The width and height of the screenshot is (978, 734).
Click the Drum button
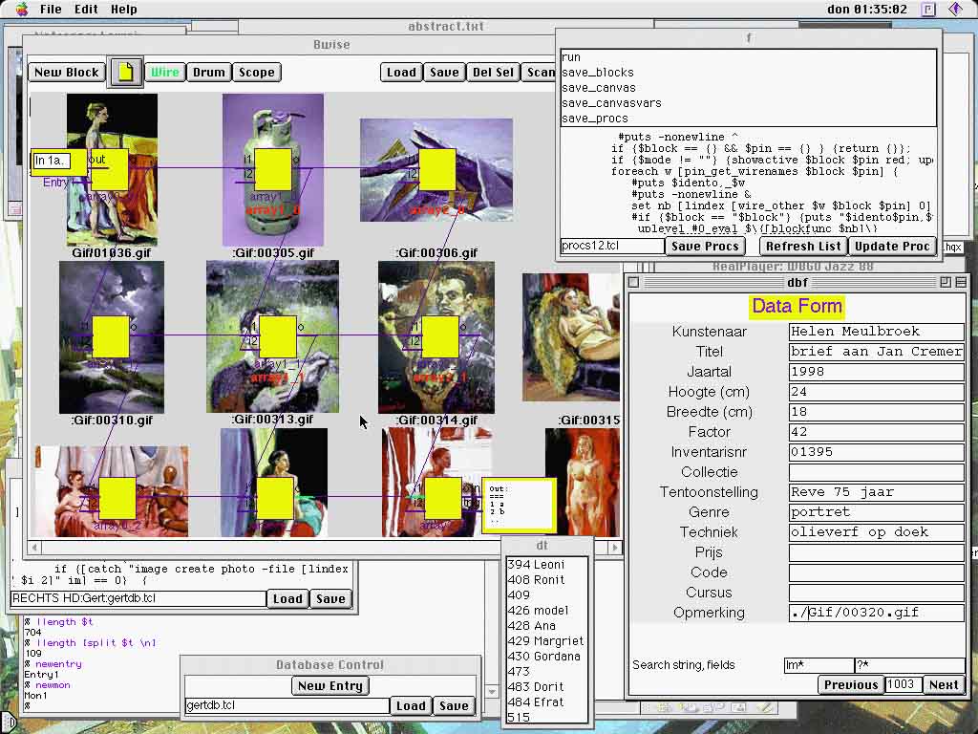pos(209,73)
